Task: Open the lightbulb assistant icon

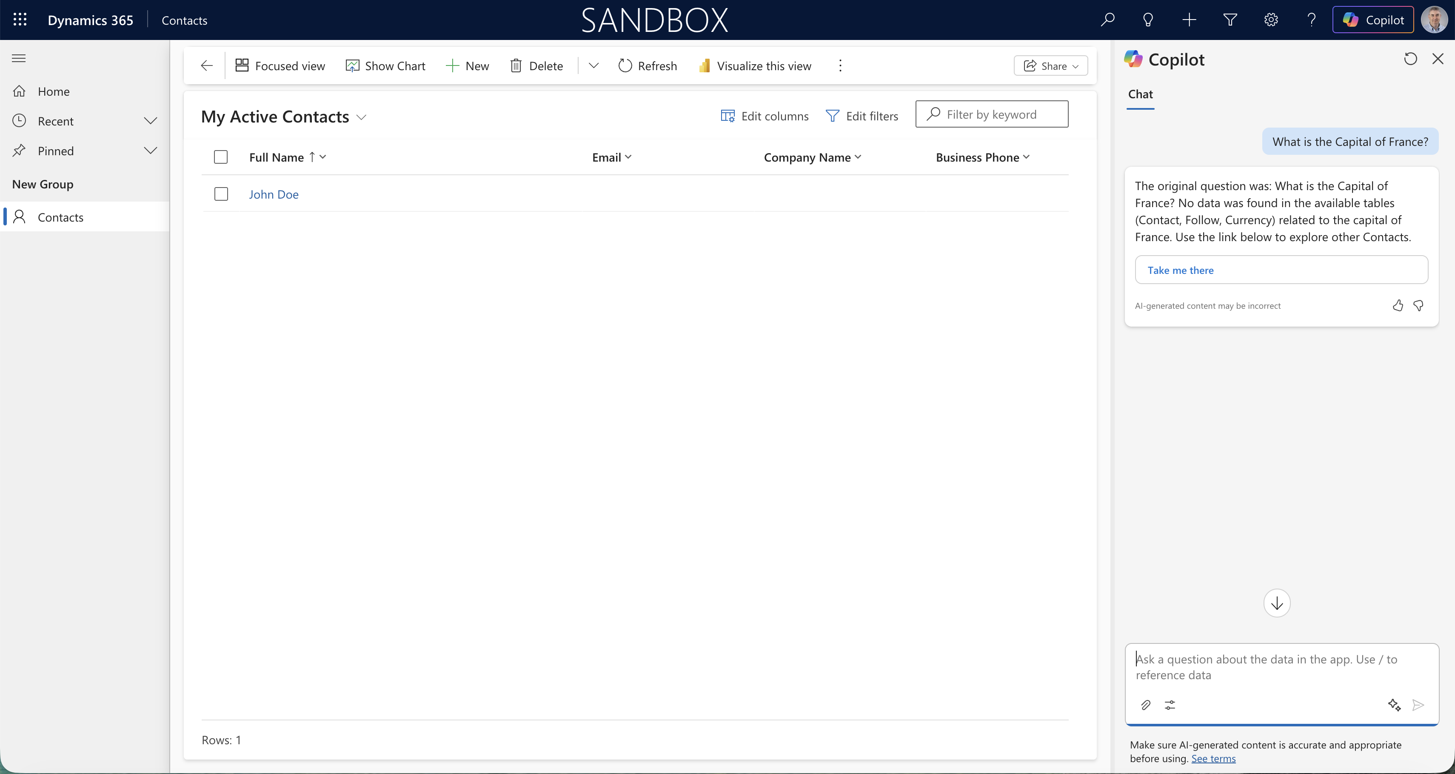Action: pyautogui.click(x=1148, y=20)
